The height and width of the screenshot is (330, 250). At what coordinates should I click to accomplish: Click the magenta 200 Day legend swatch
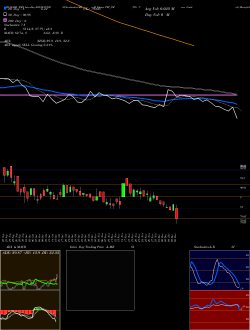(5, 20)
